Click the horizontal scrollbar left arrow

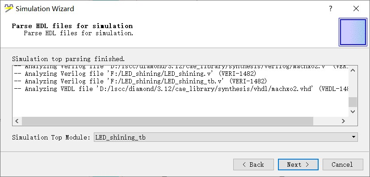click(17, 121)
